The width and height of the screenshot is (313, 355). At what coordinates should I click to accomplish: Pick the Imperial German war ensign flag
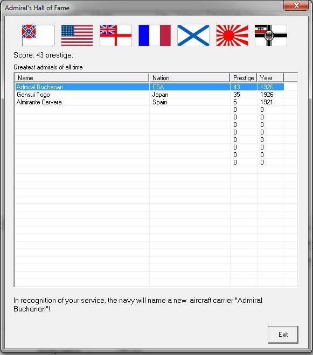[271, 35]
